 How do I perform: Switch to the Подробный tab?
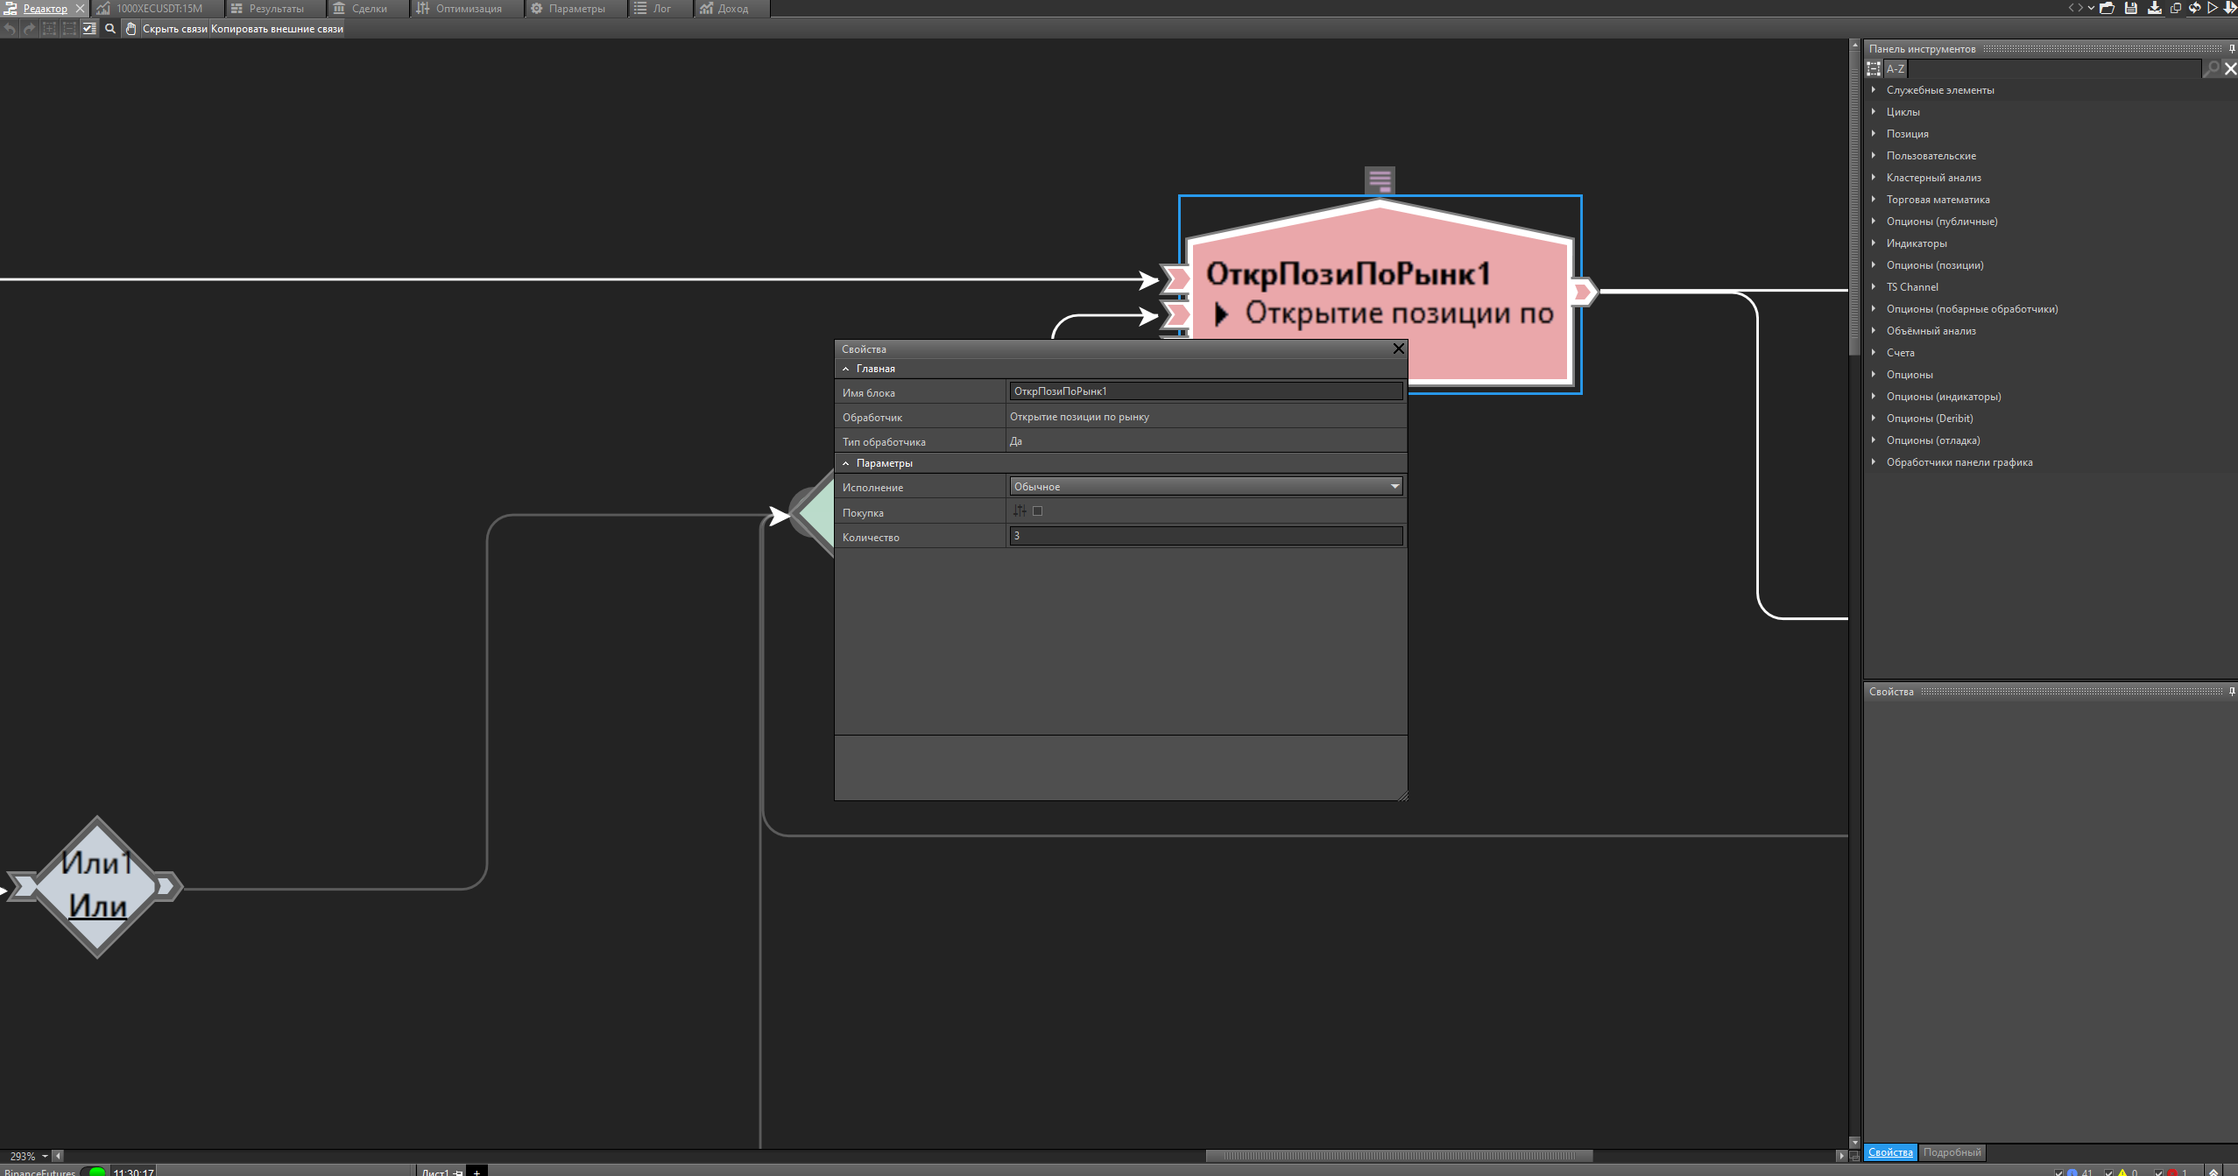[1951, 1152]
